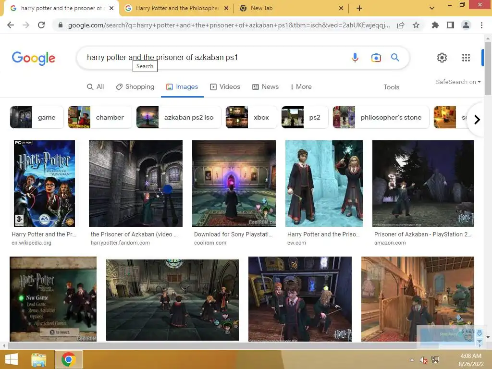This screenshot has width=492, height=369.
Task: Click the Chrome taskbar icon
Action: pos(68,359)
